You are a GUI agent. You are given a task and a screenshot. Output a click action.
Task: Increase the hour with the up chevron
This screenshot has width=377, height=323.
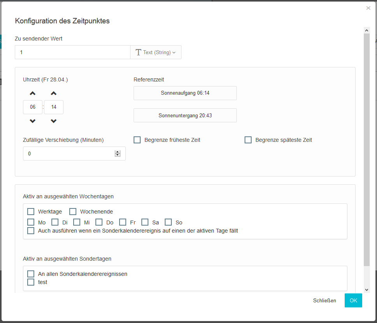(33, 93)
